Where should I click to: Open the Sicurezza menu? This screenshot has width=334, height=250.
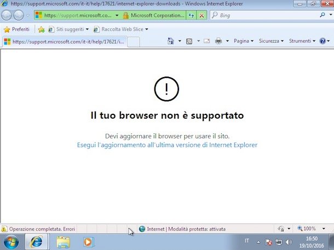[x=271, y=41]
